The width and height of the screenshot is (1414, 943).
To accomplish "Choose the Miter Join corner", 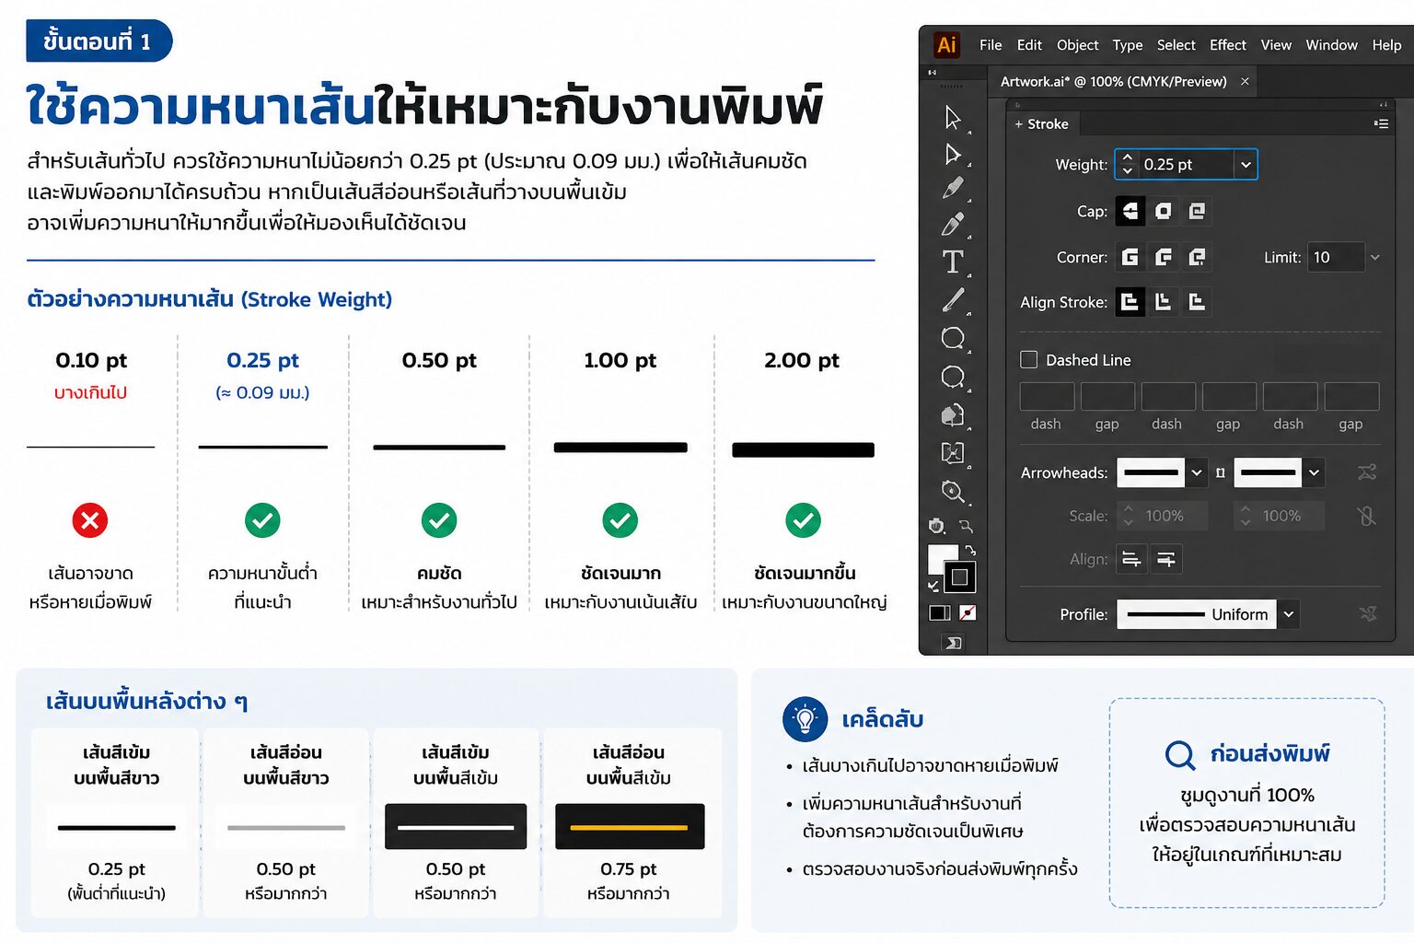I will tap(1130, 257).
